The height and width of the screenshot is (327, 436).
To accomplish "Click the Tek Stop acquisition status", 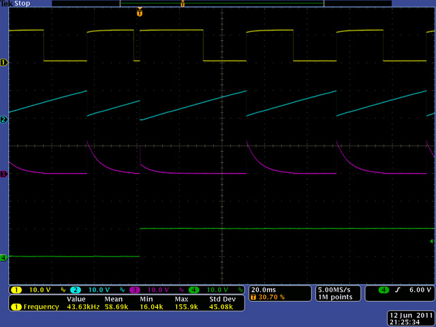I will tap(15, 3).
